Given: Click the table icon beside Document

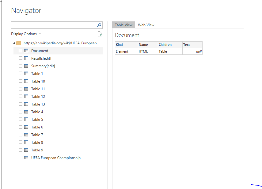Looking at the screenshot, I should coord(26,50).
